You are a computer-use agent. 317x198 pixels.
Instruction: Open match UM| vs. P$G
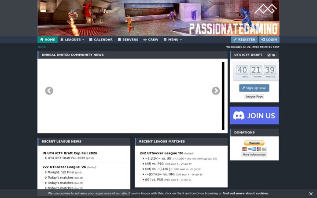[x=154, y=164]
